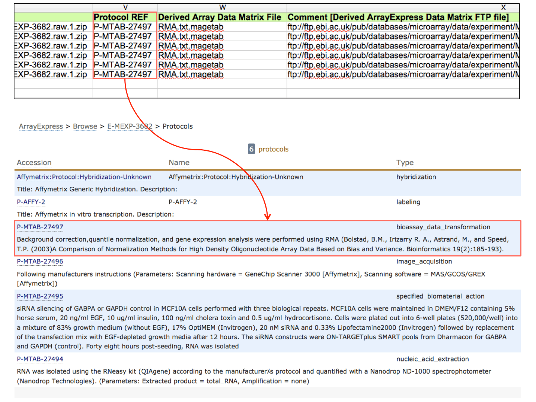The width and height of the screenshot is (536, 402).
Task: Select spreadsheet column header V
Action: [x=125, y=7]
